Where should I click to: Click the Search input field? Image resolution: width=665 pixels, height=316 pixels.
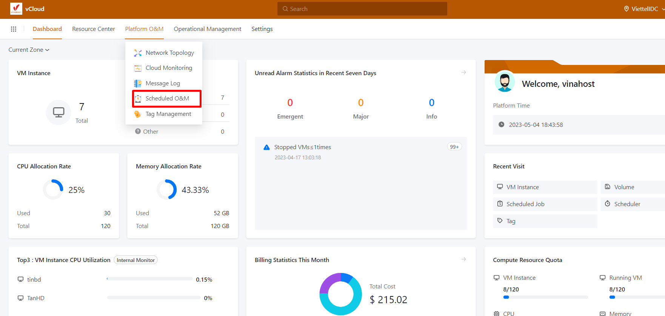362,9
